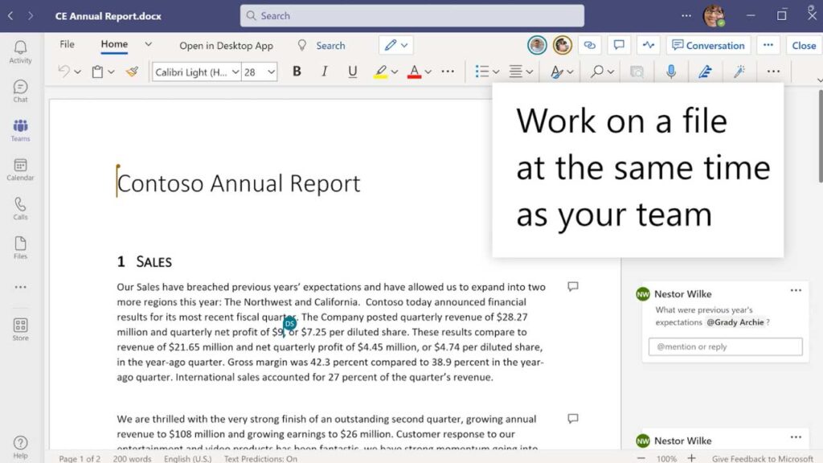Click the @mention or reply box
This screenshot has height=463, width=823.
click(726, 346)
